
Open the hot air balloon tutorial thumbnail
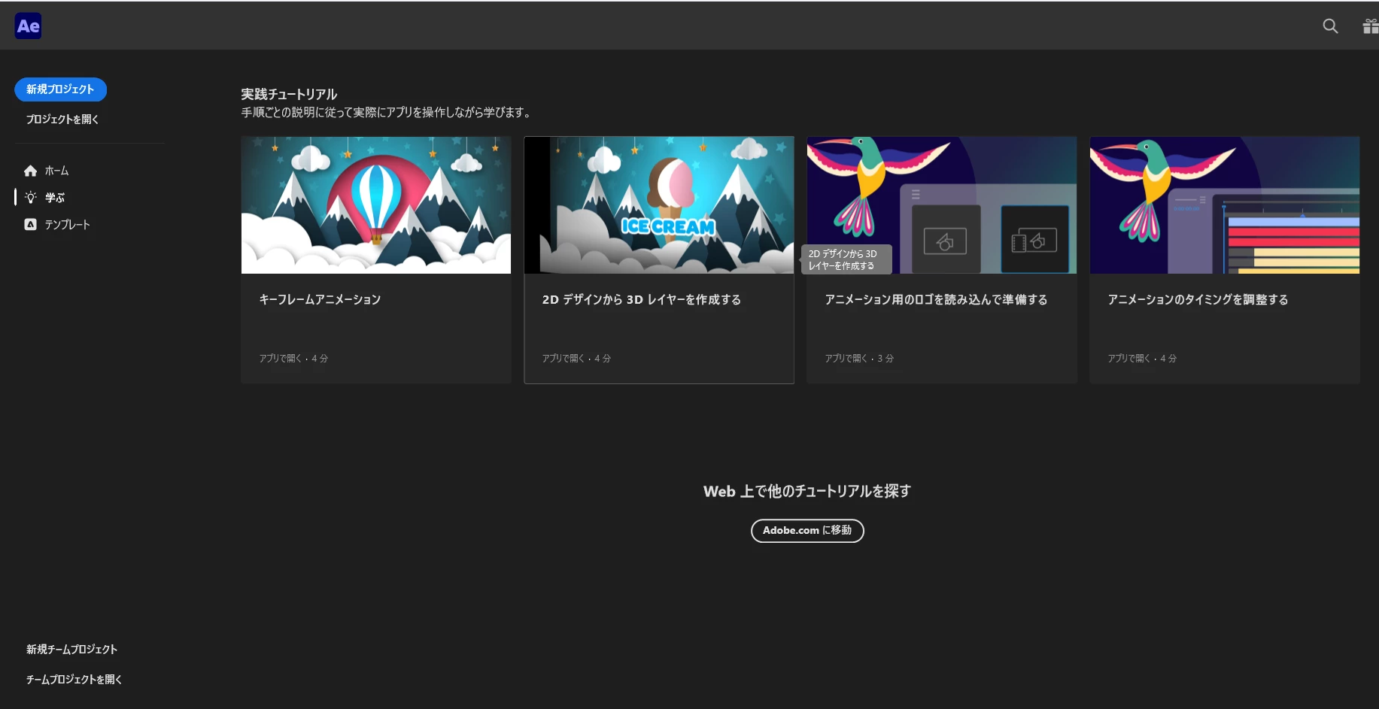click(x=376, y=205)
